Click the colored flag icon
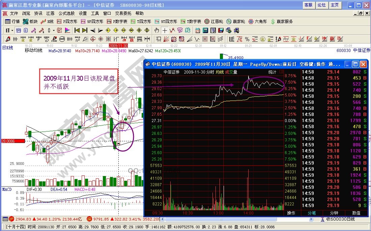 click(67, 30)
